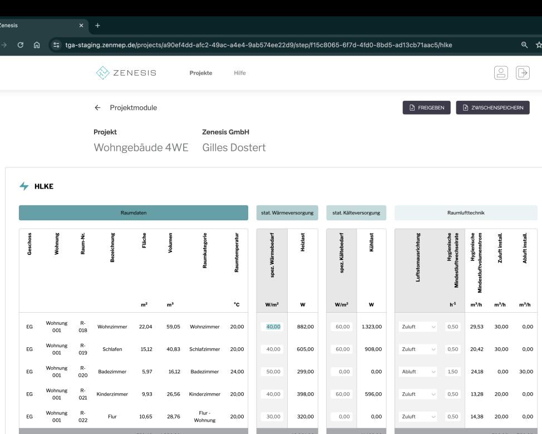The width and height of the screenshot is (542, 434).
Task: Click spez. Wärmebedarf field for Schlafen row
Action: (x=273, y=349)
